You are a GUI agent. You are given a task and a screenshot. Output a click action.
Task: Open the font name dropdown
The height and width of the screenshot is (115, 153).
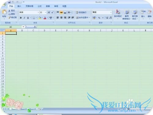point(38,12)
